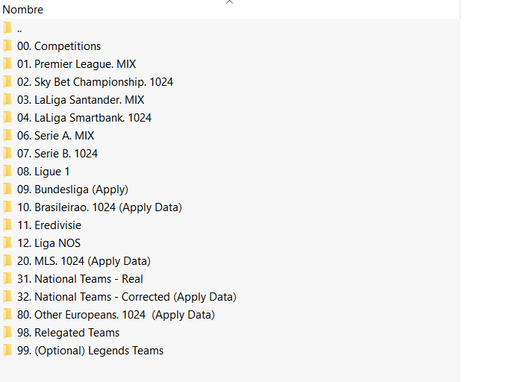Click folder icon next to 06. Serie A. MIX
512x382 pixels.
(7, 136)
